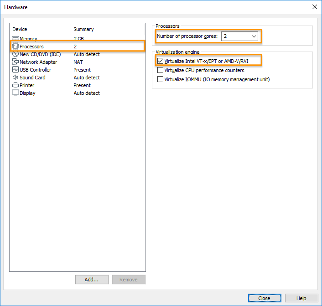Select the Printer device
The width and height of the screenshot is (322, 306).
tap(27, 85)
